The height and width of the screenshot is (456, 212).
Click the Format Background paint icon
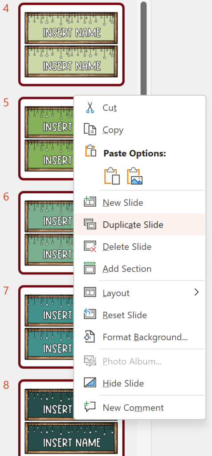tap(89, 337)
